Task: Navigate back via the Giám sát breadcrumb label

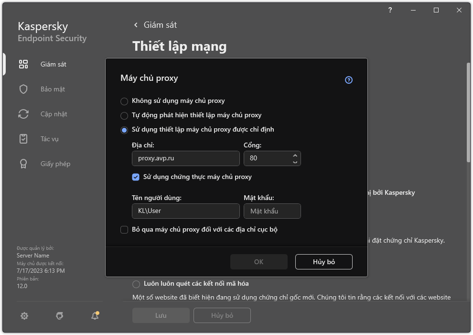Action: pyautogui.click(x=158, y=24)
